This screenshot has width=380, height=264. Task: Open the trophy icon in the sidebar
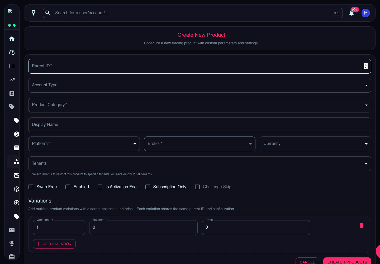[x=12, y=243]
